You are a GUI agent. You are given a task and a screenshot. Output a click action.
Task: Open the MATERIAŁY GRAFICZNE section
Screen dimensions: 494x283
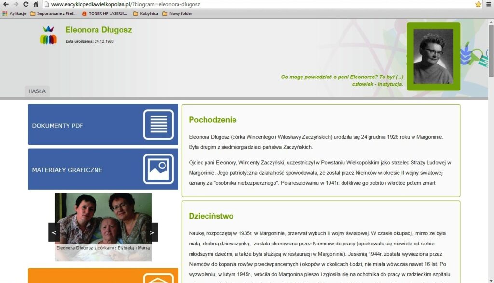click(103, 169)
